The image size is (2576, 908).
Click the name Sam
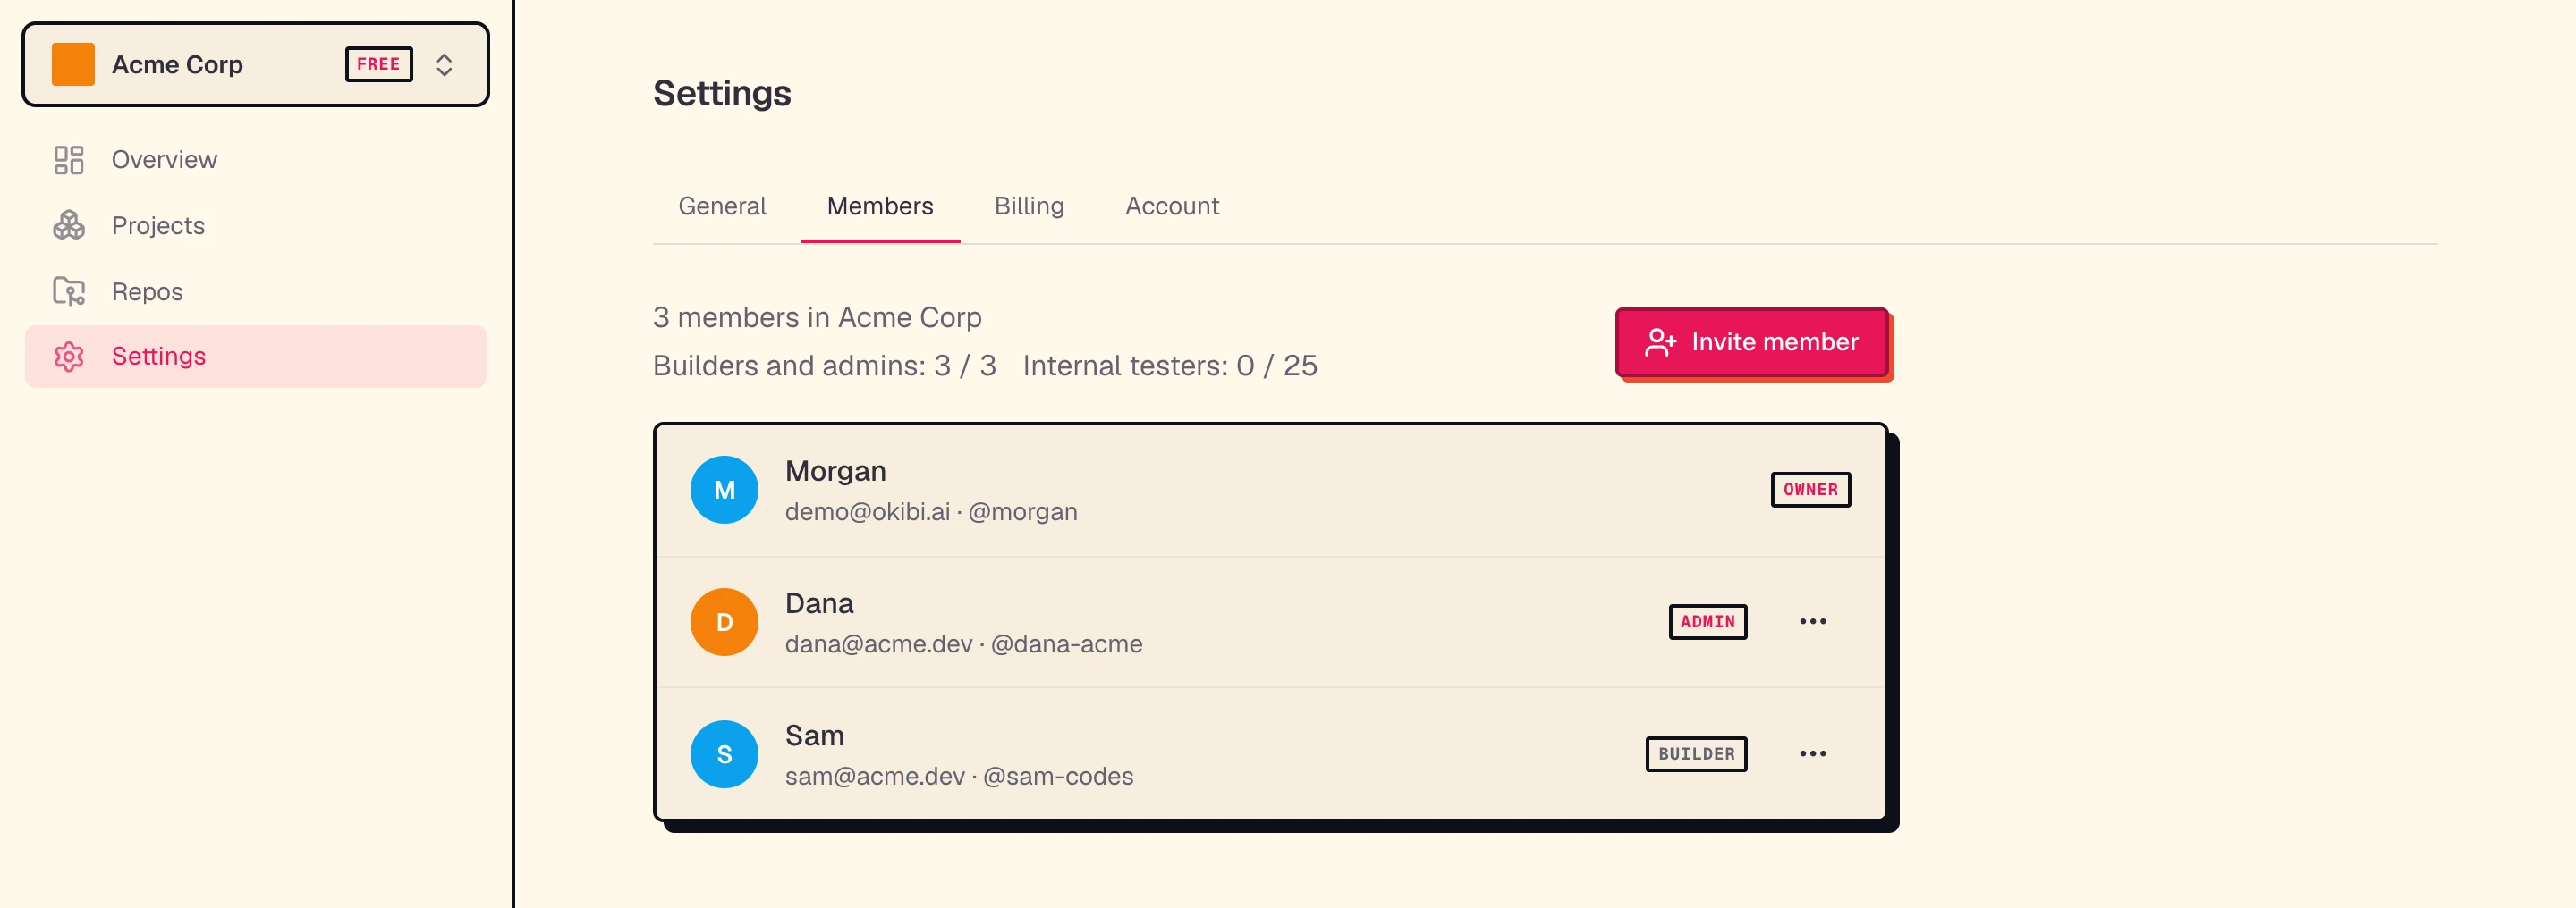814,736
